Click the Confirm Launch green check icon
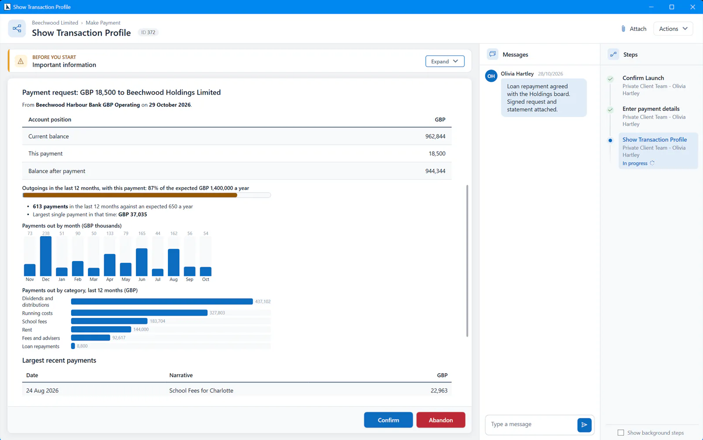Viewport: 703px width, 440px height. pos(610,79)
